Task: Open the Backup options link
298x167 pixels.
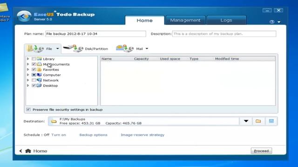Action: pos(93,135)
